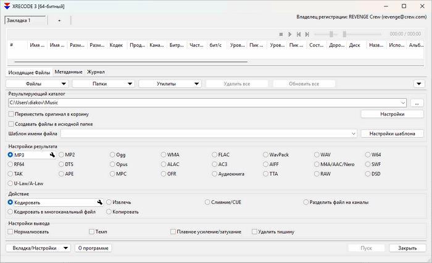Add a new tab with plus button
The height and width of the screenshot is (263, 432).
pyautogui.click(x=59, y=20)
